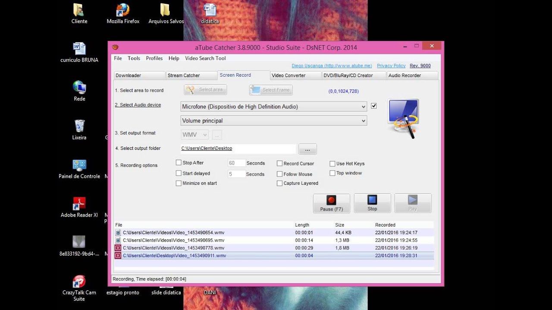Select the curriculo BRUNA document icon

click(x=79, y=52)
